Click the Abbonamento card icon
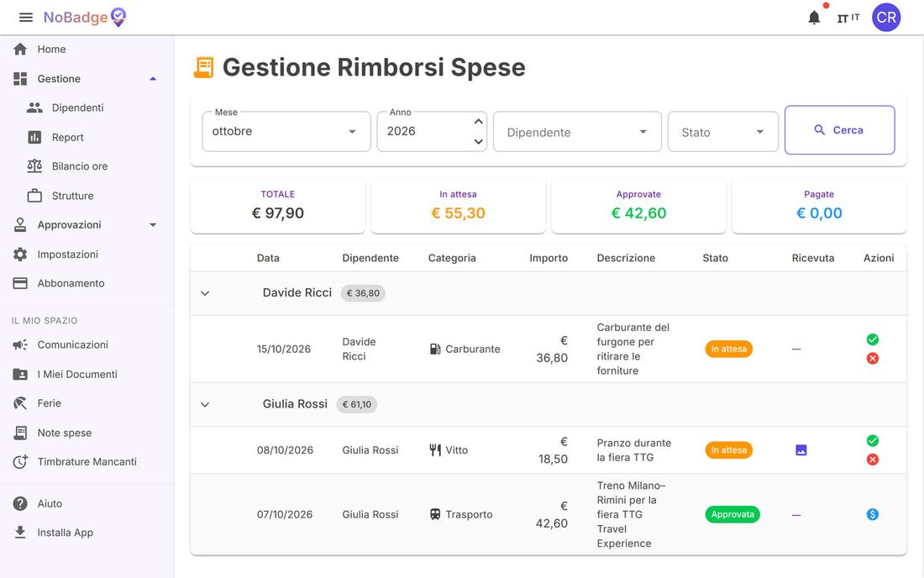 [20, 283]
